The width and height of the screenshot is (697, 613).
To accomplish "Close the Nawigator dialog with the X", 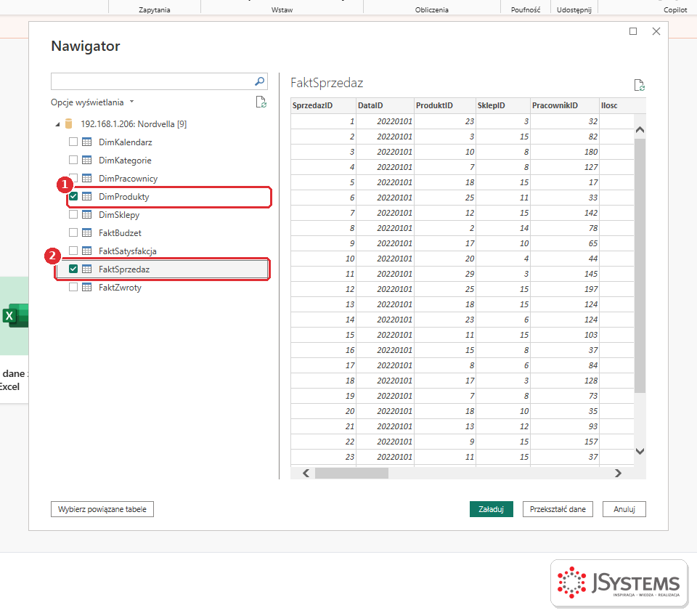I will pos(656,31).
